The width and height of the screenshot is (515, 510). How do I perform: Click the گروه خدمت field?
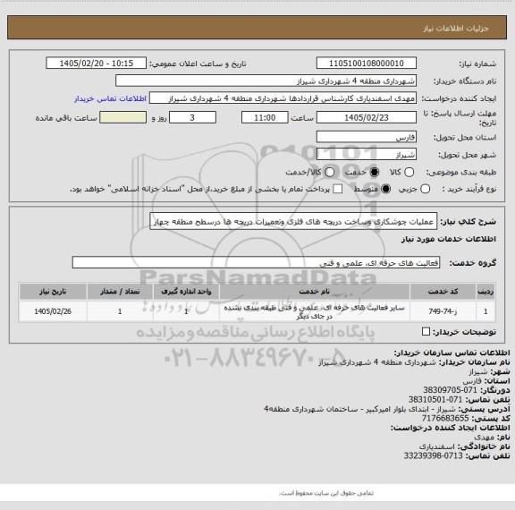pyautogui.click(x=256, y=262)
